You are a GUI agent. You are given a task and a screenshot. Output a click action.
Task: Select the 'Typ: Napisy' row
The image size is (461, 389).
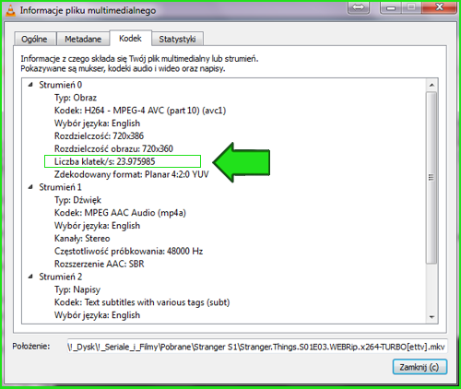click(77, 289)
